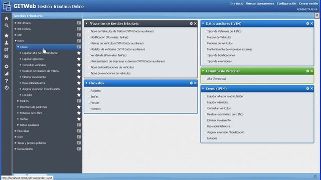Click the power logout icon in sidebar

point(7,87)
